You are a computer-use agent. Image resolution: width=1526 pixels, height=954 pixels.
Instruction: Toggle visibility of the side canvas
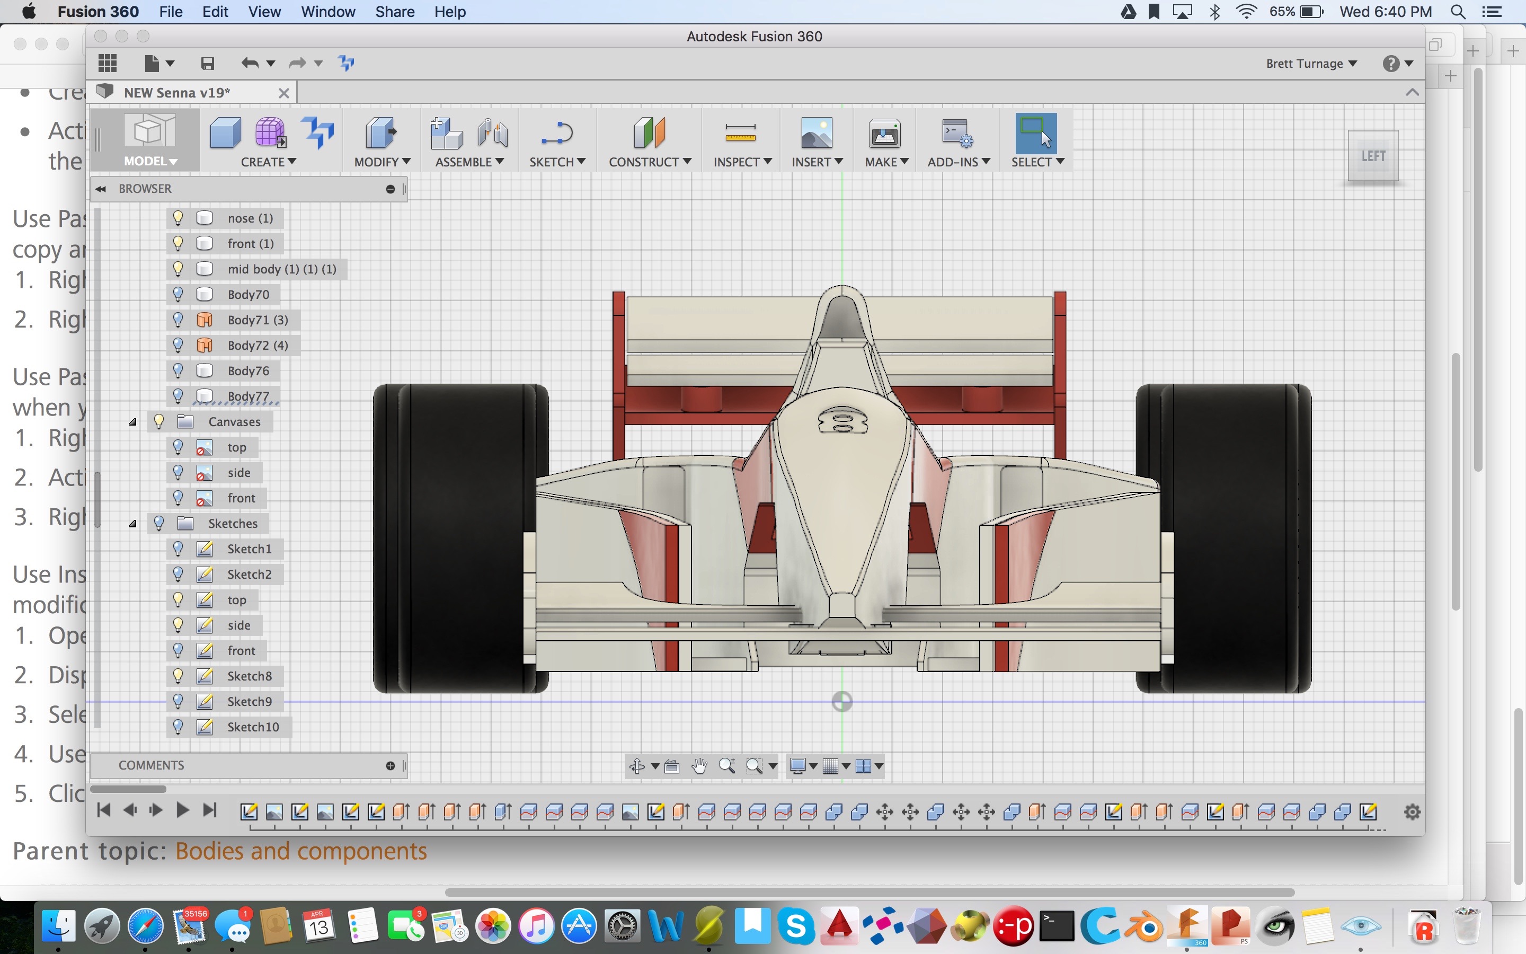click(179, 473)
